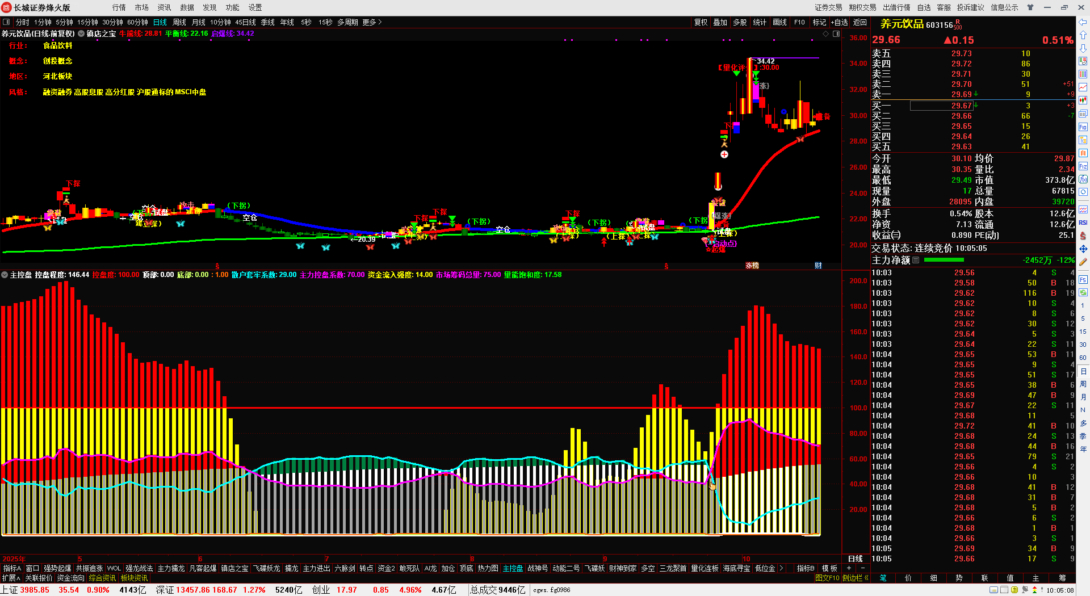Click the up arrow icon in right sidebar

[1083, 35]
